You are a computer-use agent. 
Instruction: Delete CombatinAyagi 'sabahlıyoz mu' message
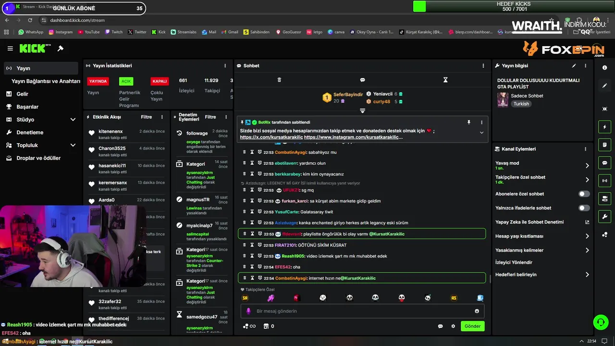[x=244, y=152]
